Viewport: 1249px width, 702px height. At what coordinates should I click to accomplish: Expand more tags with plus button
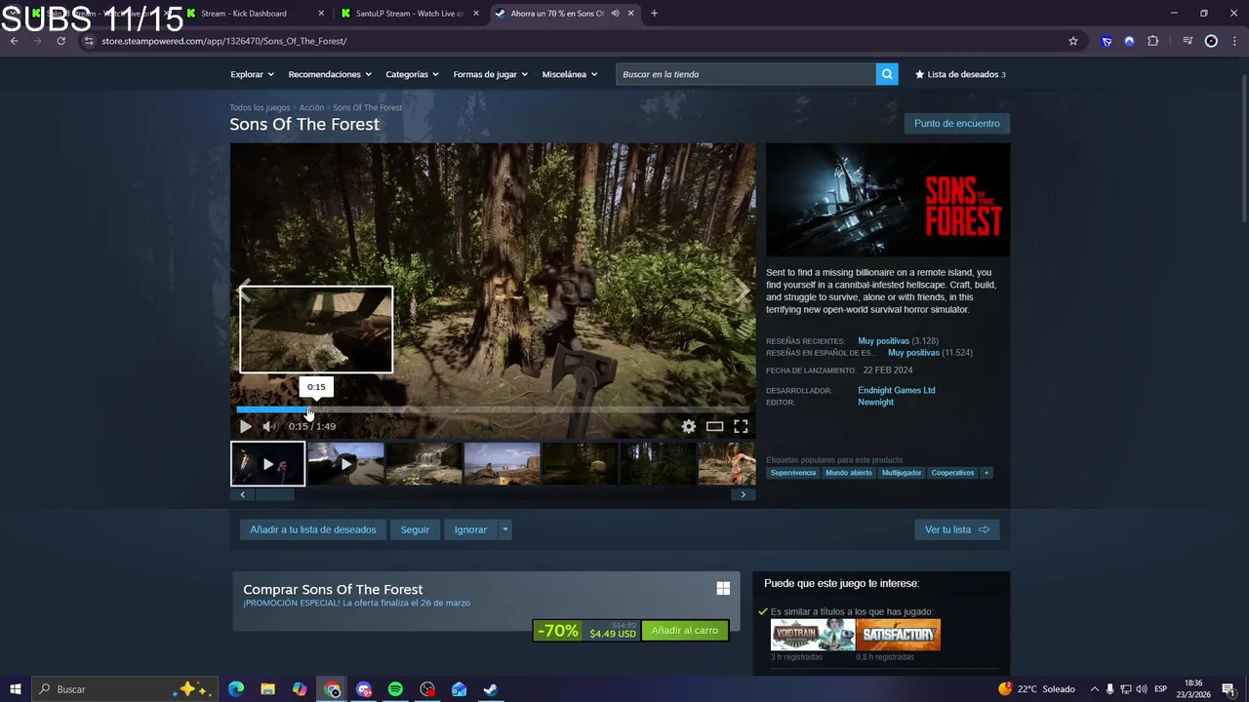point(987,473)
